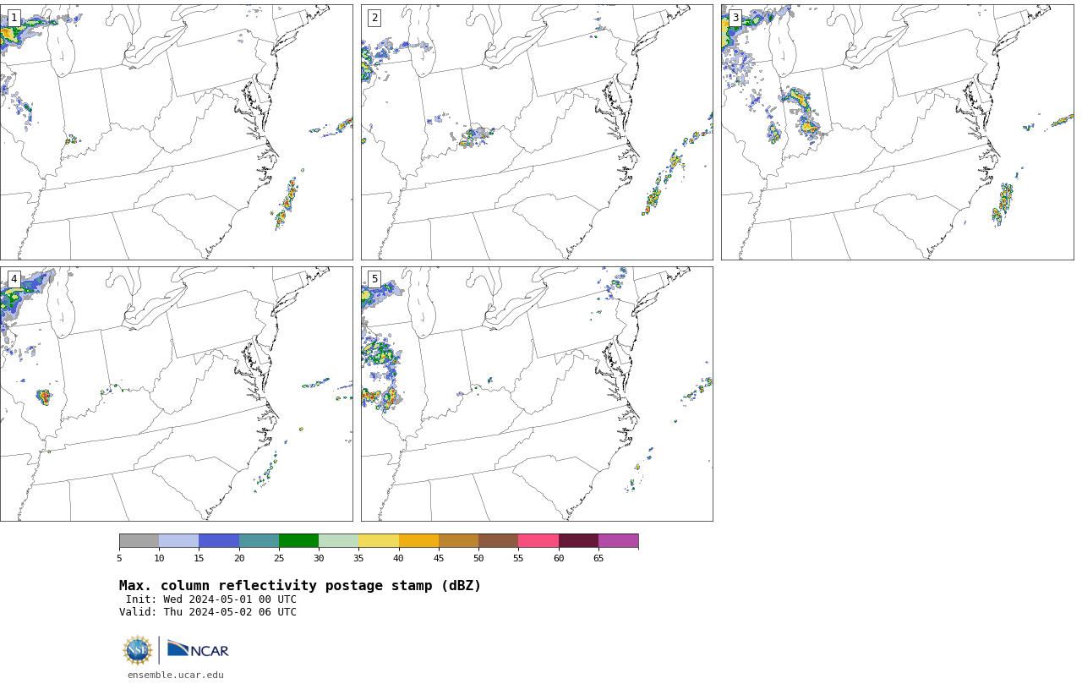The height and width of the screenshot is (684, 1082).
Task: Click the 'Max. column reflectivity postage stamp' title
Action: point(300,586)
